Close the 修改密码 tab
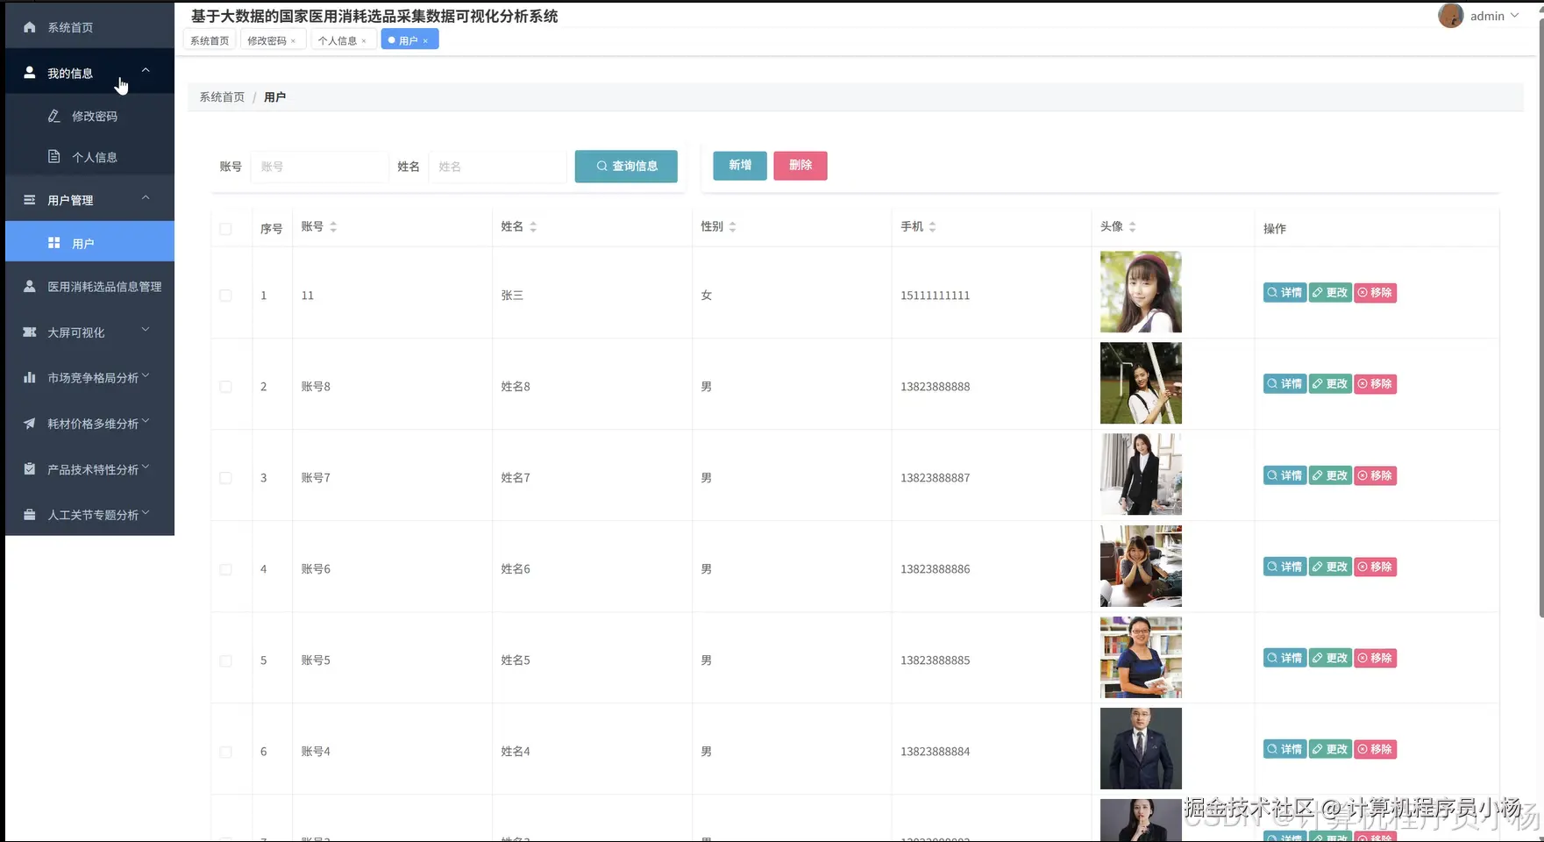Image resolution: width=1544 pixels, height=842 pixels. (x=293, y=41)
